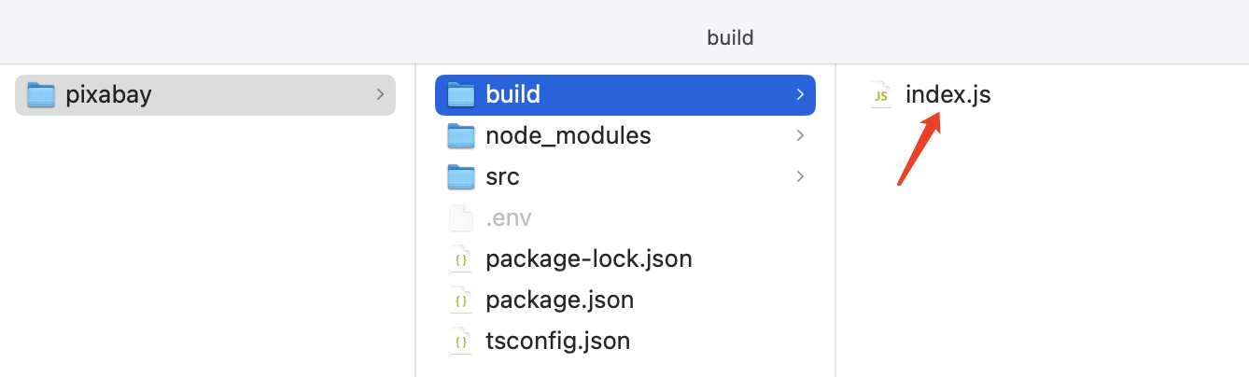The width and height of the screenshot is (1249, 377).
Task: Click the package-lock.json file icon
Action: (x=461, y=258)
